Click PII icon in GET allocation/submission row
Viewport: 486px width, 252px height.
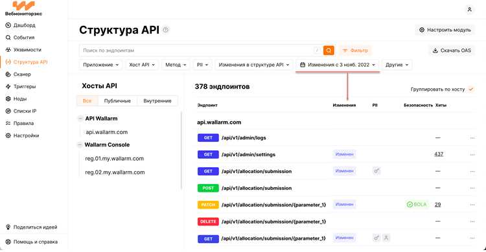(376, 170)
